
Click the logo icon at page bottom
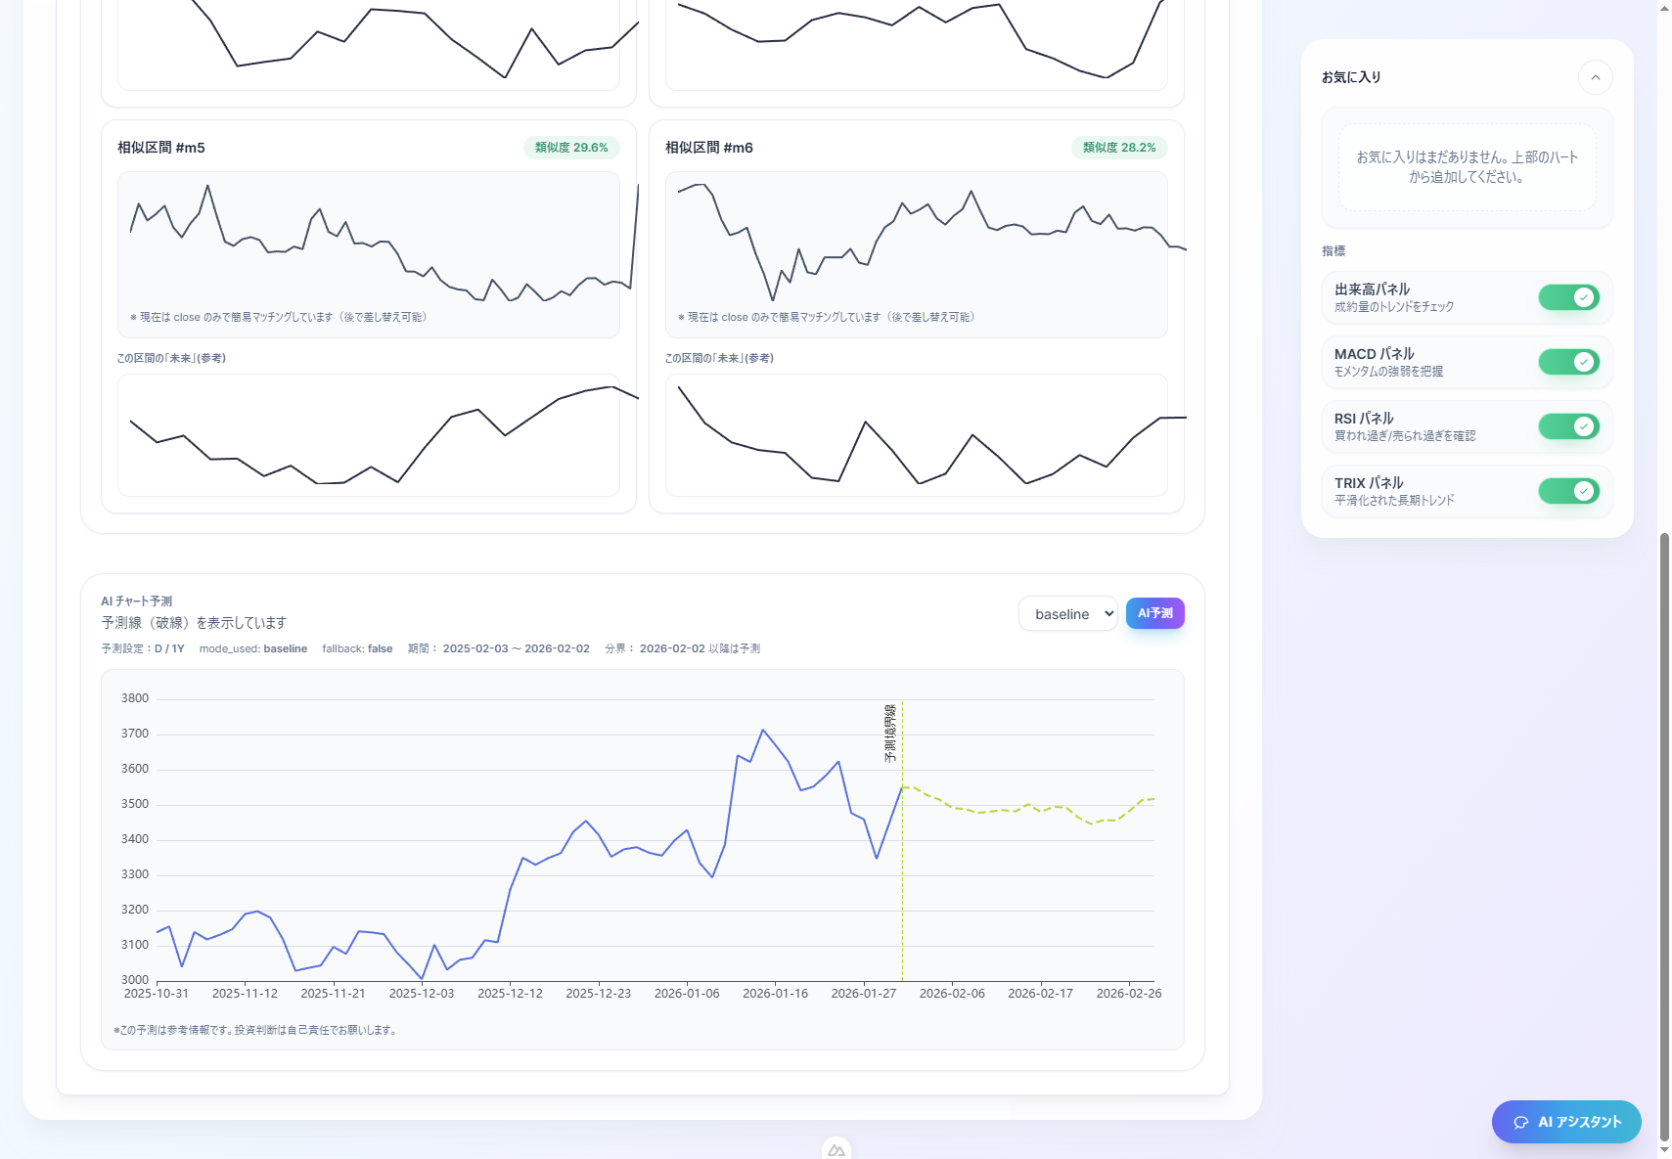click(x=836, y=1150)
